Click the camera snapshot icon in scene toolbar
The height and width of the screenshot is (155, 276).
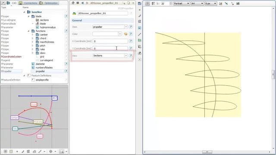238,3
